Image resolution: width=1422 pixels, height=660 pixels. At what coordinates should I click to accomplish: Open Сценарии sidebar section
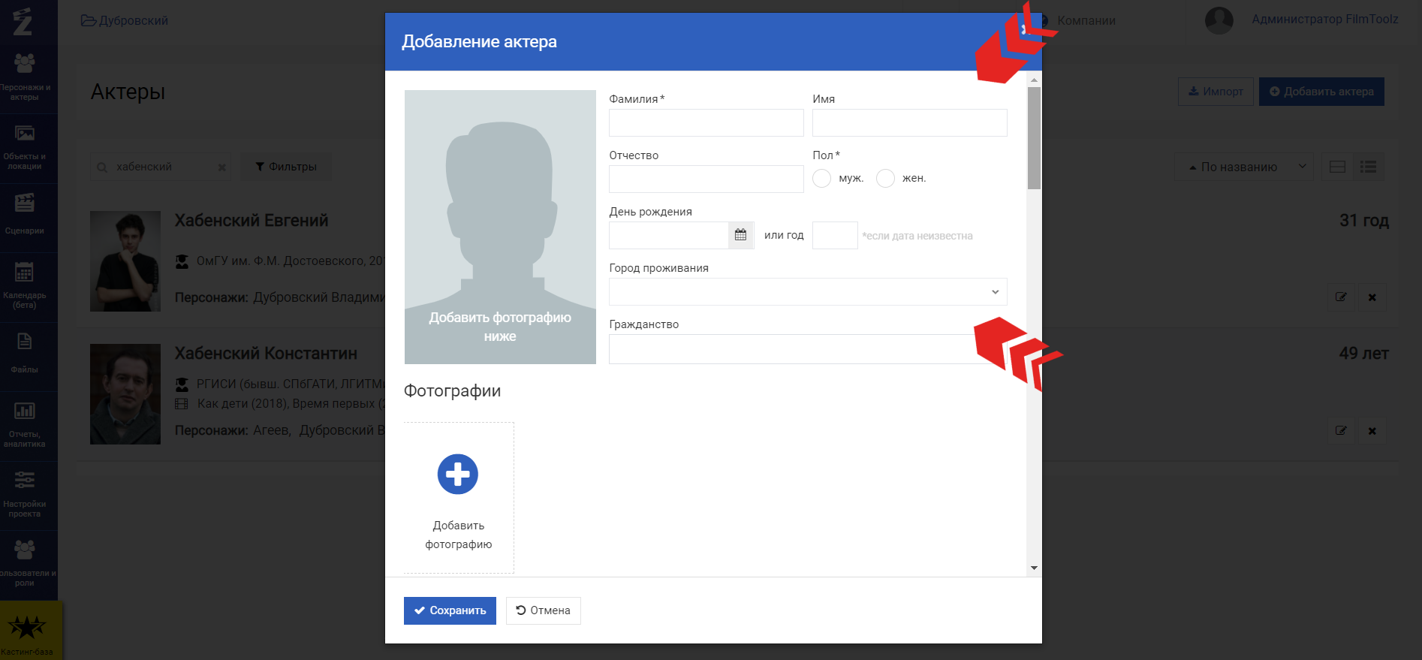pos(25,218)
